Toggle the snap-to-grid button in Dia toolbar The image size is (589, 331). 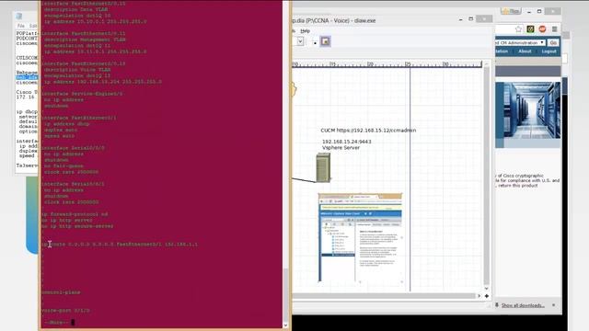[x=325, y=41]
